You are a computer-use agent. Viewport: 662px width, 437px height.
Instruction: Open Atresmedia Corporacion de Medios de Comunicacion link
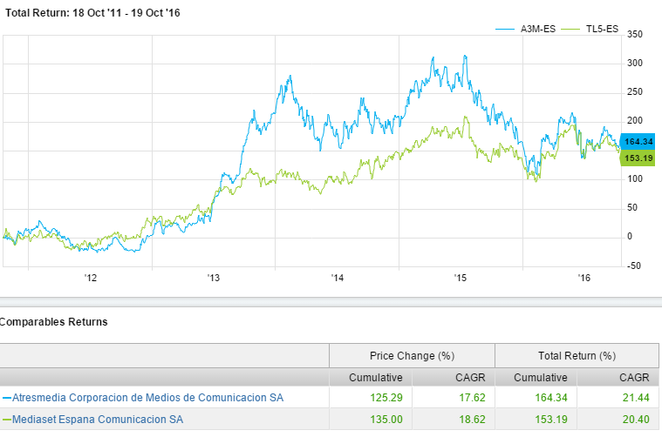pyautogui.click(x=147, y=398)
